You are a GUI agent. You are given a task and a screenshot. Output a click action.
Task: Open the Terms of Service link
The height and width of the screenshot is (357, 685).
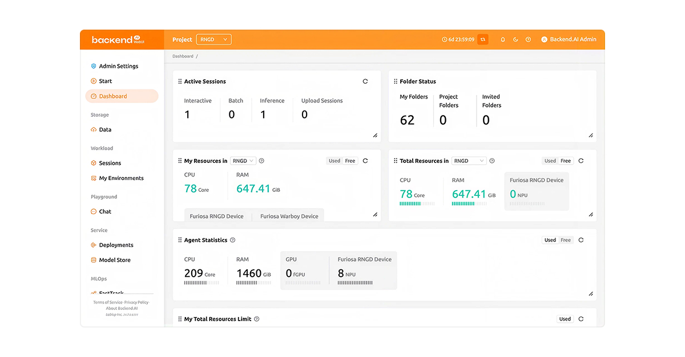pyautogui.click(x=108, y=302)
